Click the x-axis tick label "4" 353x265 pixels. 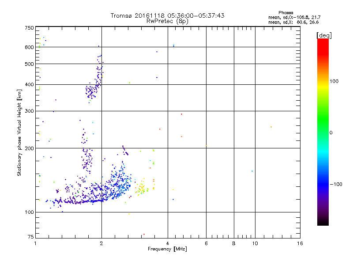point(168,243)
